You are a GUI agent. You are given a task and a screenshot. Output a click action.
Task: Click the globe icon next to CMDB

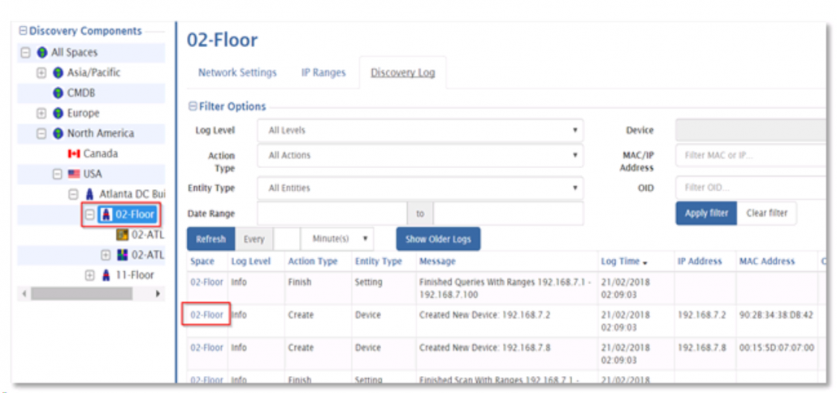(x=59, y=93)
